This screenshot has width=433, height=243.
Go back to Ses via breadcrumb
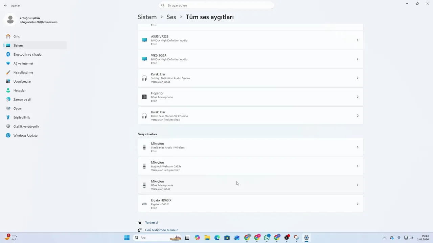point(171,17)
